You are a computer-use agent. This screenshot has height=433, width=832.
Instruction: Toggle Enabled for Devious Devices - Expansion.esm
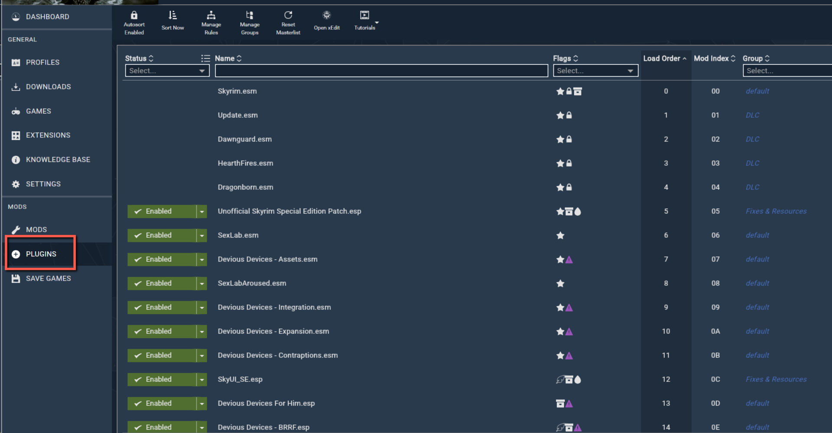point(162,331)
